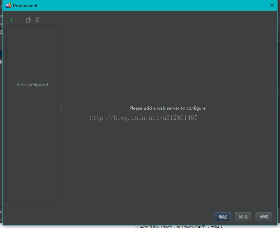
Task: Click the 'Not configured' text
Action: pos(33,85)
